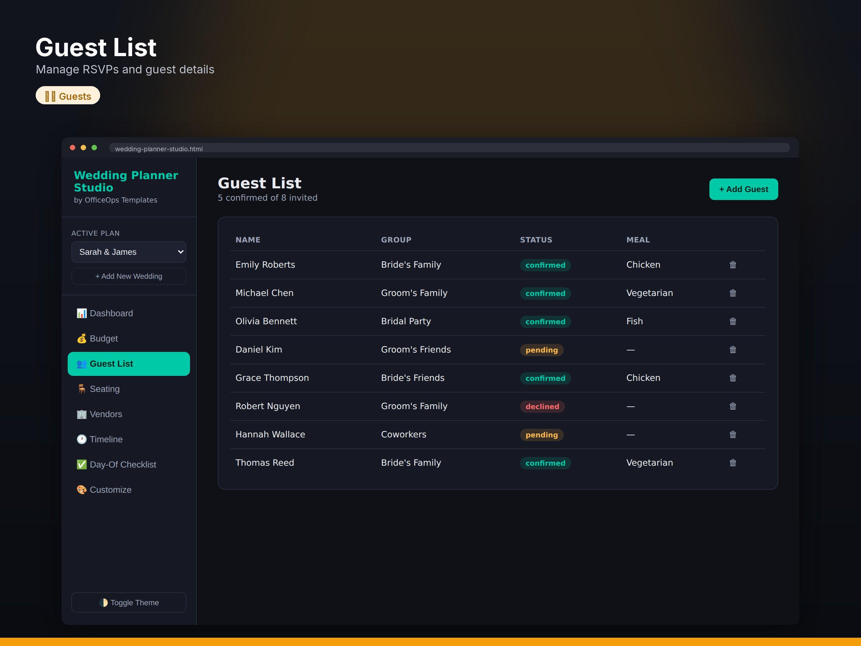Click the Wedding Planner Studio title
Viewport: 861px width, 646px height.
click(x=126, y=182)
